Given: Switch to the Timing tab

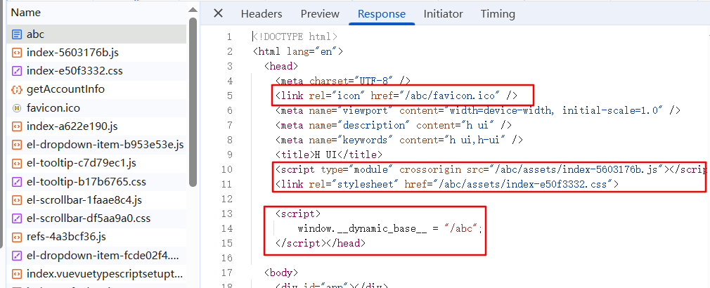Looking at the screenshot, I should (x=498, y=14).
